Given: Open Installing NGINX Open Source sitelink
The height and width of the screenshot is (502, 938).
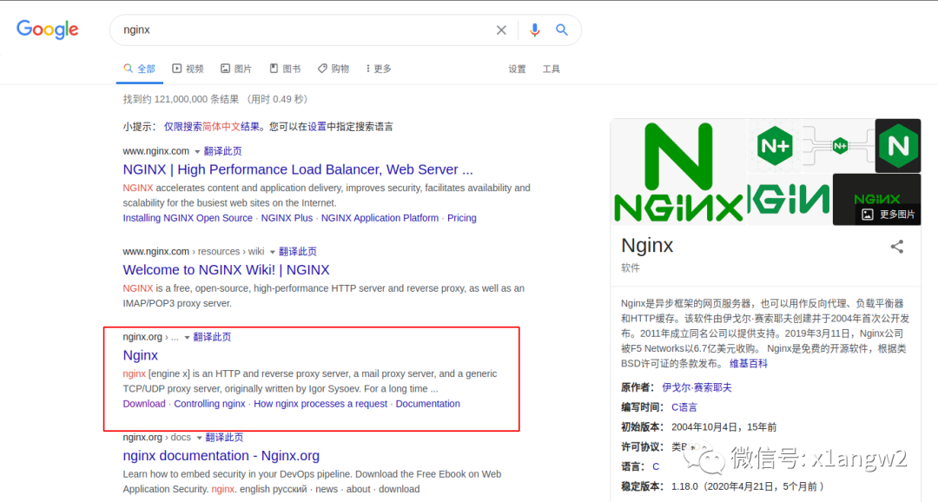Looking at the screenshot, I should click(188, 218).
